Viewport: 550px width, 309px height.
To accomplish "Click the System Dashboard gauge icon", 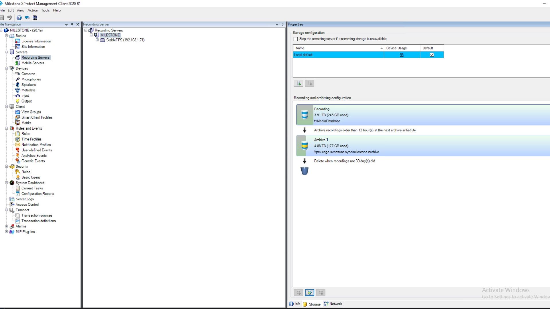I will coord(12,183).
